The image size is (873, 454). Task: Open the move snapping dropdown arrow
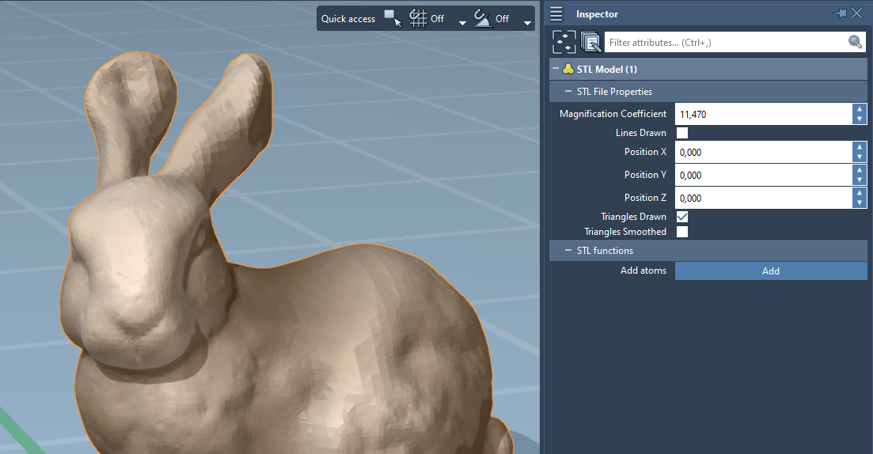[527, 23]
